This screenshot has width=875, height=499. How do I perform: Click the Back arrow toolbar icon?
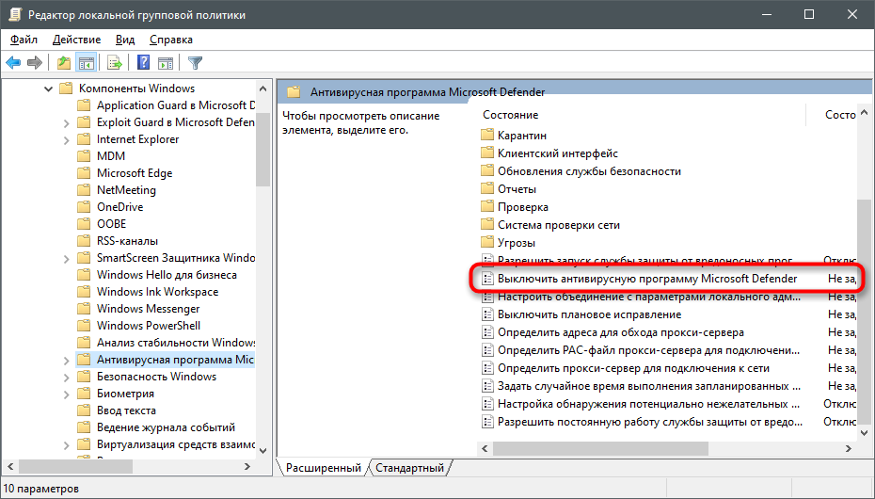[x=13, y=63]
